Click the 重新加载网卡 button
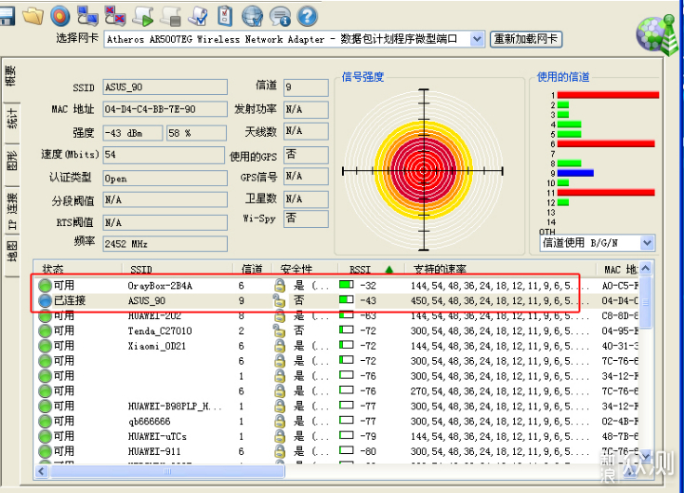Image resolution: width=684 pixels, height=493 pixels. [x=526, y=39]
